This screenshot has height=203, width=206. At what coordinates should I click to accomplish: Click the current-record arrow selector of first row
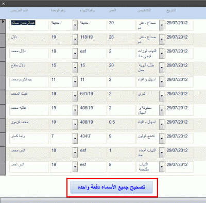3,26
